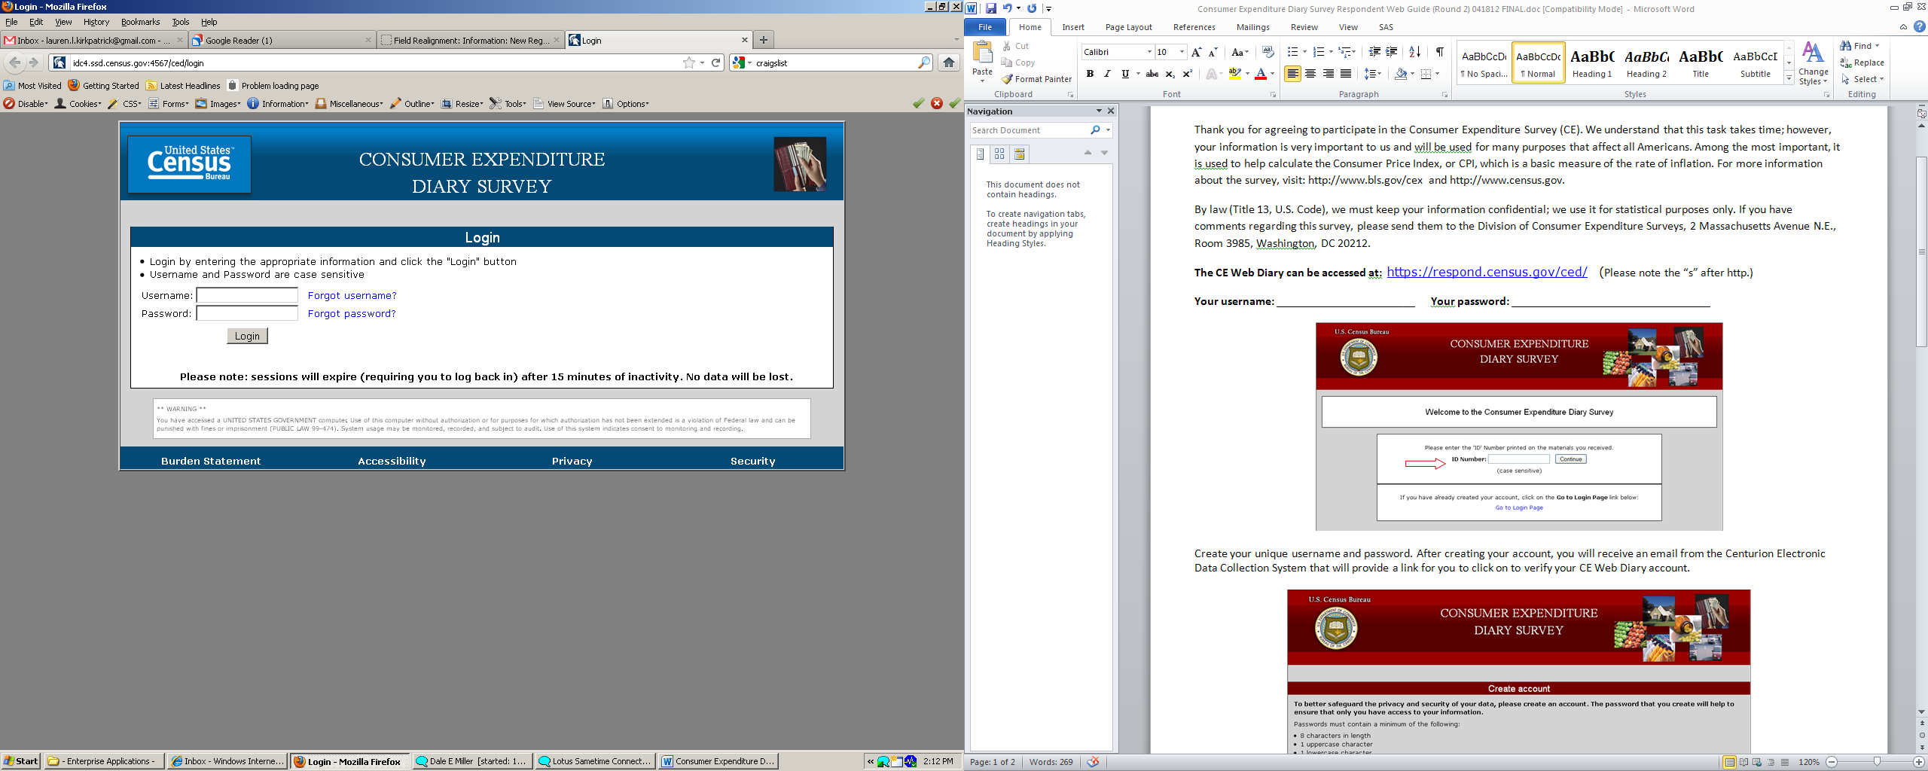Open the Cookies menu in Web Developer toolbar
This screenshot has width=1928, height=771.
[x=78, y=104]
